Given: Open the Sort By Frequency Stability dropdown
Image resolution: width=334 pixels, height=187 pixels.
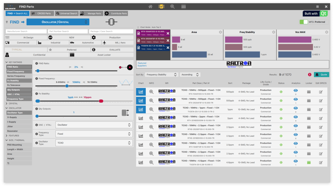Looking at the screenshot, I should (x=162, y=75).
